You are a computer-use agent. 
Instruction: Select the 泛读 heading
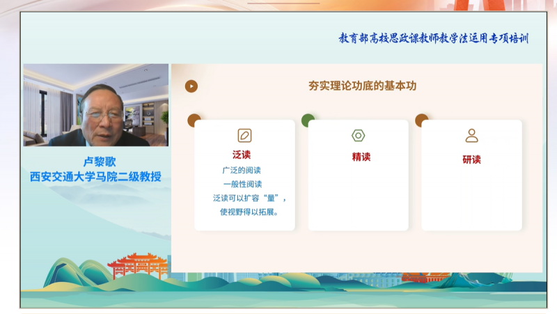[242, 155]
